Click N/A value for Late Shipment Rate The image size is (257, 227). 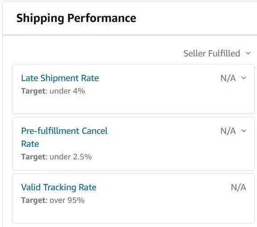[228, 78]
